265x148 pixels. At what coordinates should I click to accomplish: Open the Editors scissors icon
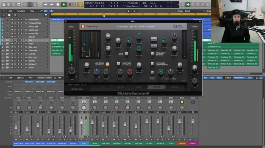tap(35, 5)
